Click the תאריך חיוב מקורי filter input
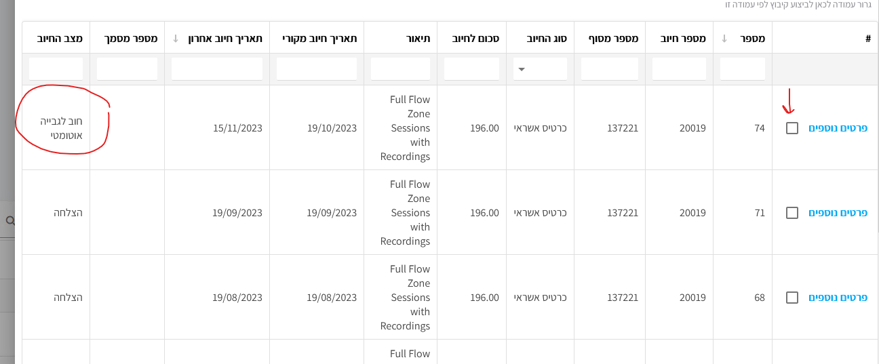Image resolution: width=879 pixels, height=364 pixels. click(317, 69)
